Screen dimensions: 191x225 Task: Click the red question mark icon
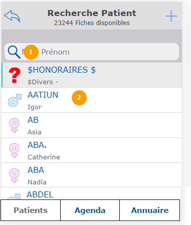pyautogui.click(x=15, y=75)
